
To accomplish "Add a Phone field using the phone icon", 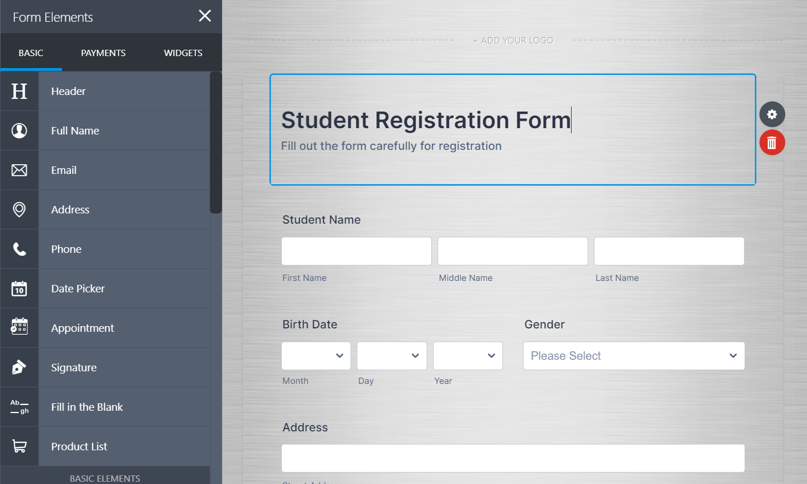I will point(19,248).
